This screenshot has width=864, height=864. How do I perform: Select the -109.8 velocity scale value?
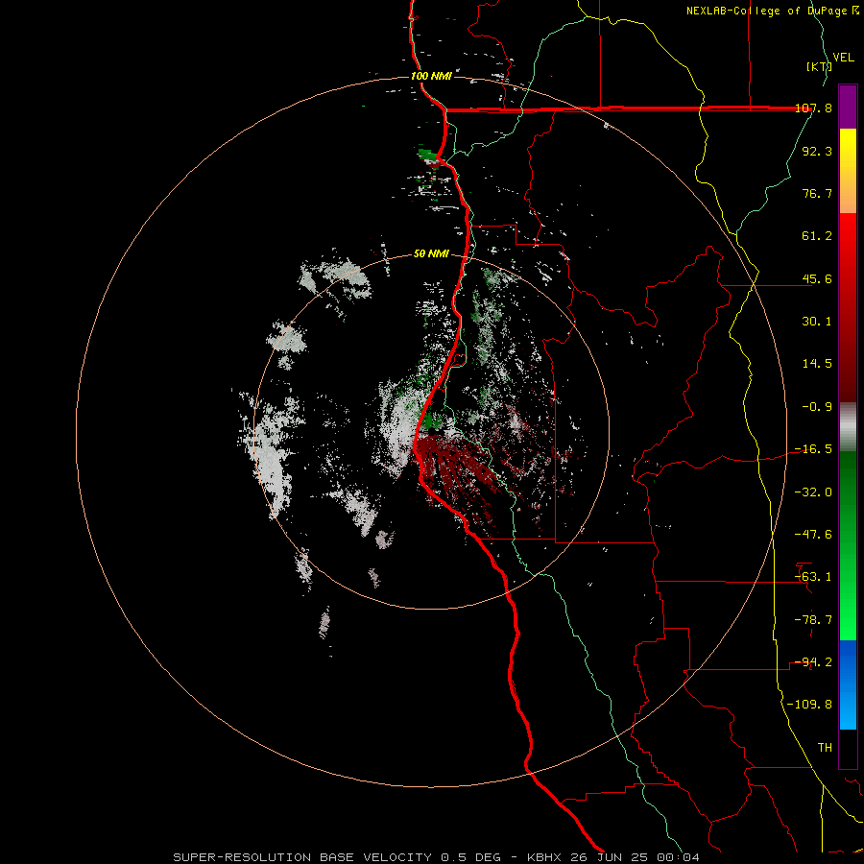coord(810,705)
